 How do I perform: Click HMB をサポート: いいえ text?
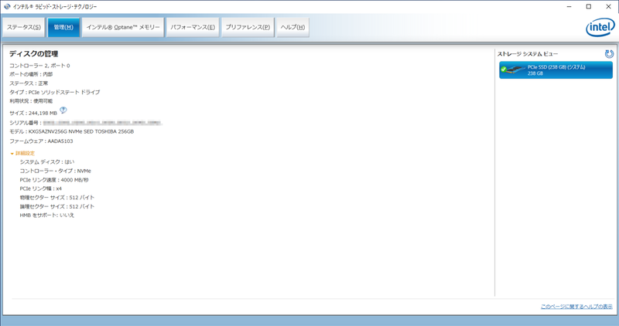click(47, 216)
